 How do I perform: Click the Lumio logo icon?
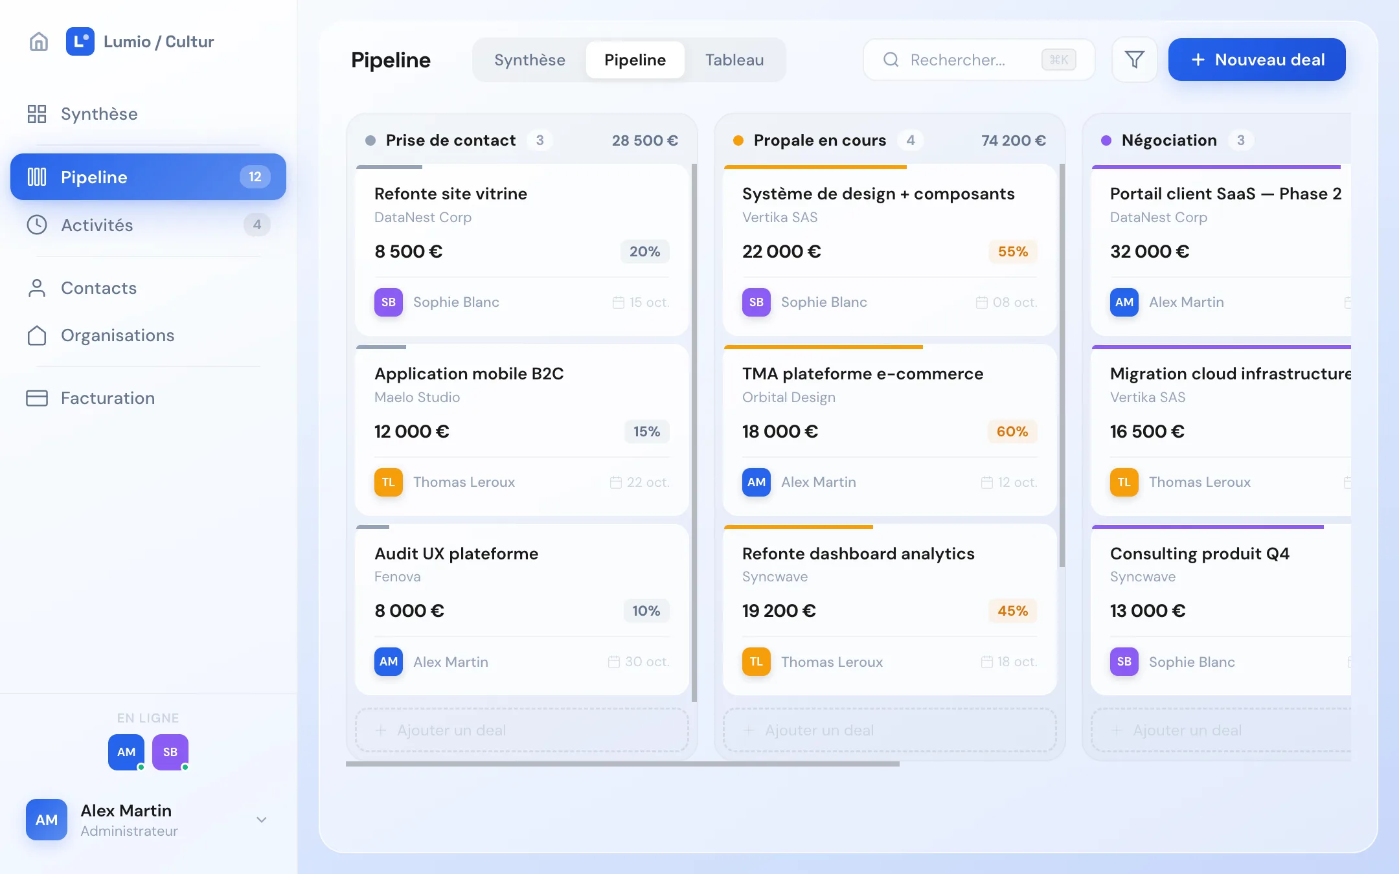click(80, 41)
